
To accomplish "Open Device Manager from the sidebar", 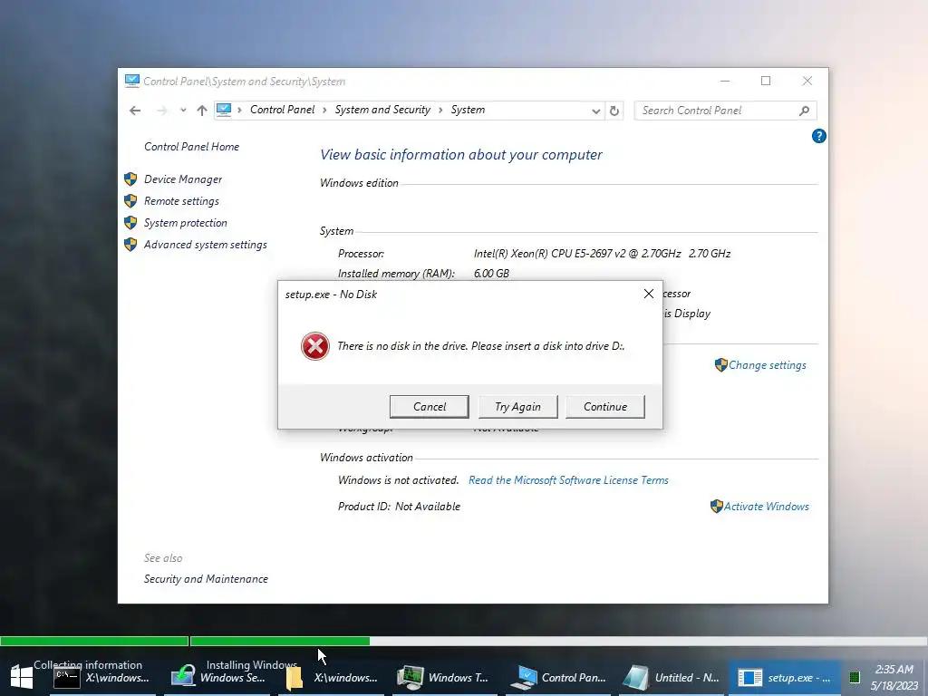I will (183, 179).
